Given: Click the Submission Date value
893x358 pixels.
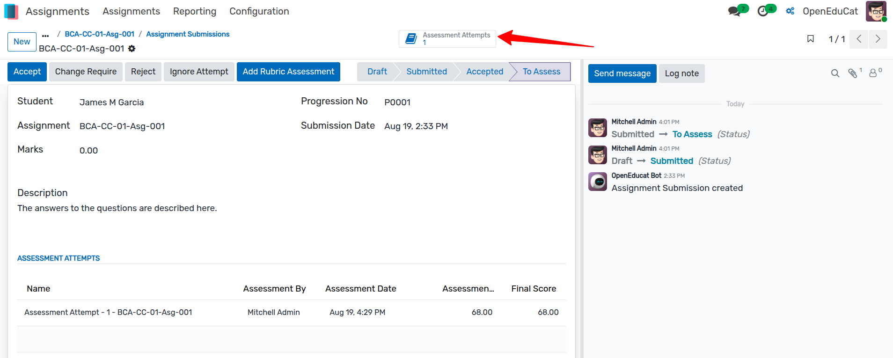Looking at the screenshot, I should [416, 126].
